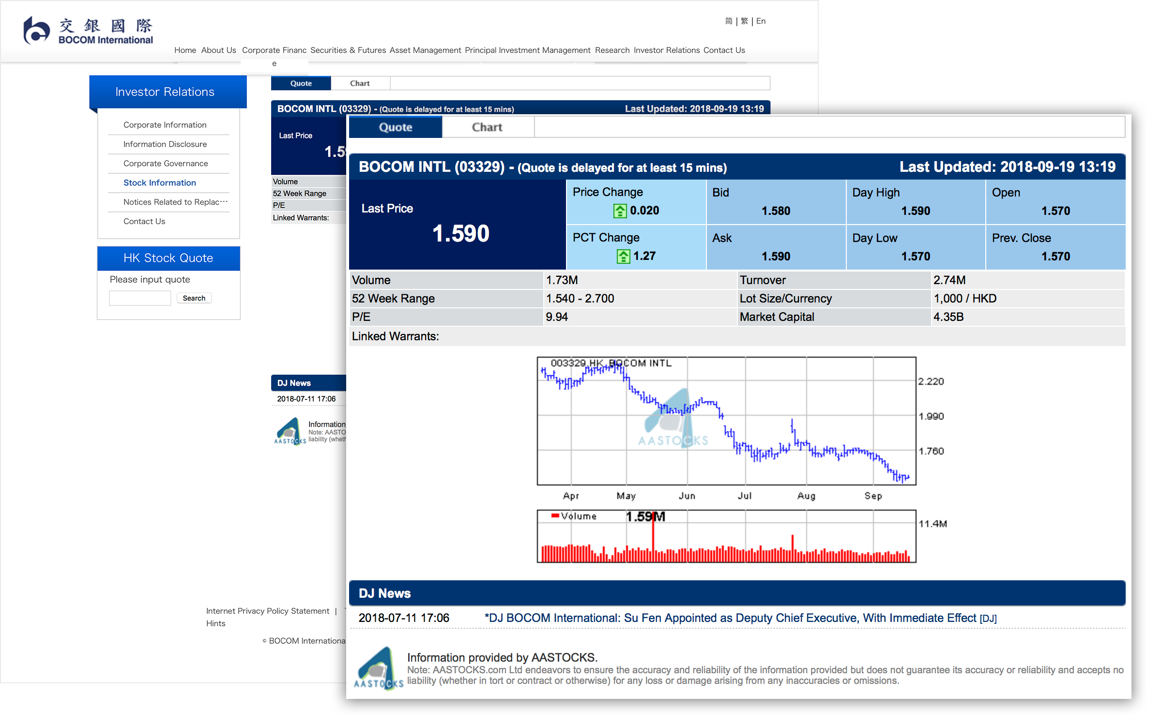
Task: Open Information Disclosure in the sidebar
Action: tap(165, 144)
